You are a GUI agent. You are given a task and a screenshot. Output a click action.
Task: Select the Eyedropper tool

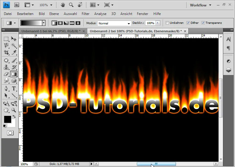pyautogui.click(x=14, y=52)
